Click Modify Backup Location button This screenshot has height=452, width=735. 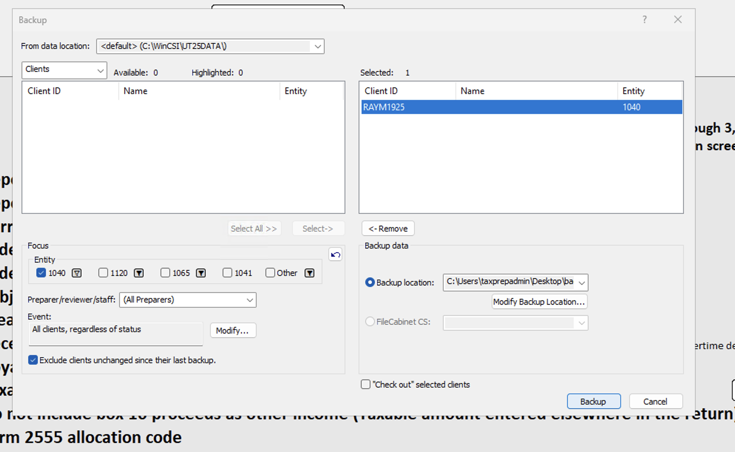tap(539, 302)
